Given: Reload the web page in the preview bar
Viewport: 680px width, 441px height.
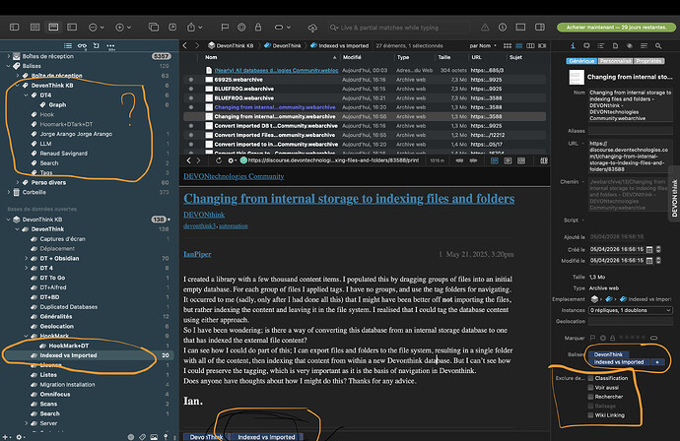Looking at the screenshot, I should (219, 160).
